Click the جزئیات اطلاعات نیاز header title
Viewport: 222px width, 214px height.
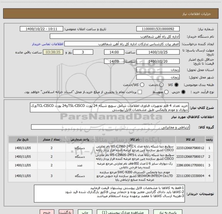pyautogui.click(x=197, y=14)
